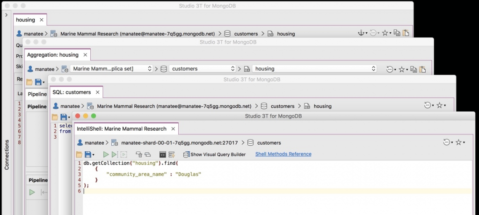Viewport: 479px width, 215px height.
Task: Select Aggregation: housing tab
Action: pos(52,55)
